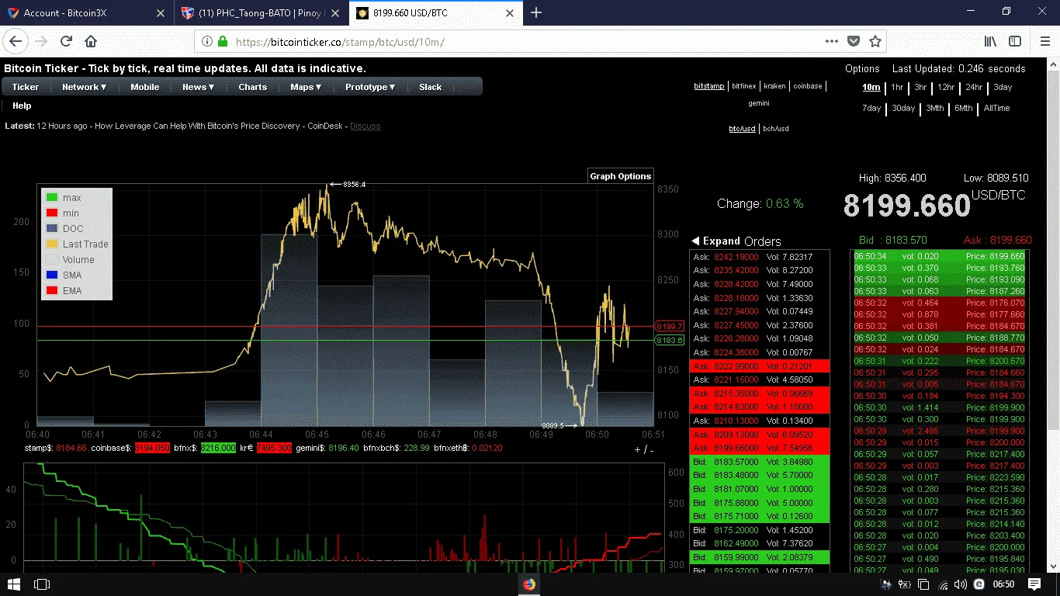Click the green padlock in address bar
The height and width of the screenshot is (596, 1060).
click(x=223, y=42)
